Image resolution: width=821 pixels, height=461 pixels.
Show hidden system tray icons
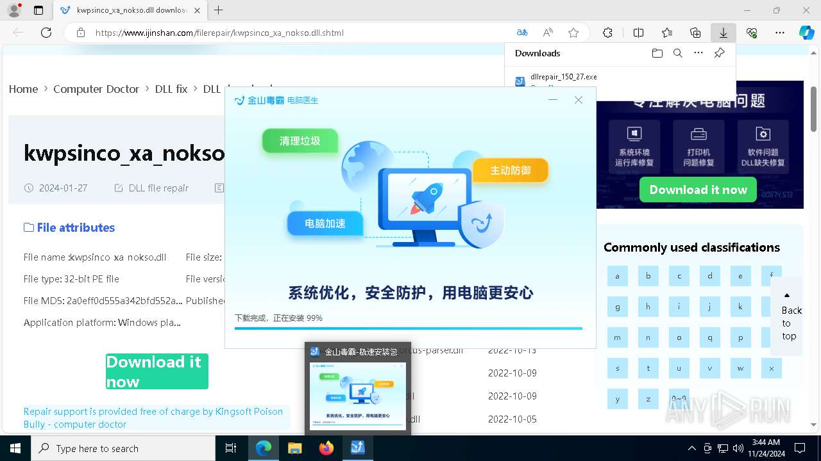click(x=691, y=448)
